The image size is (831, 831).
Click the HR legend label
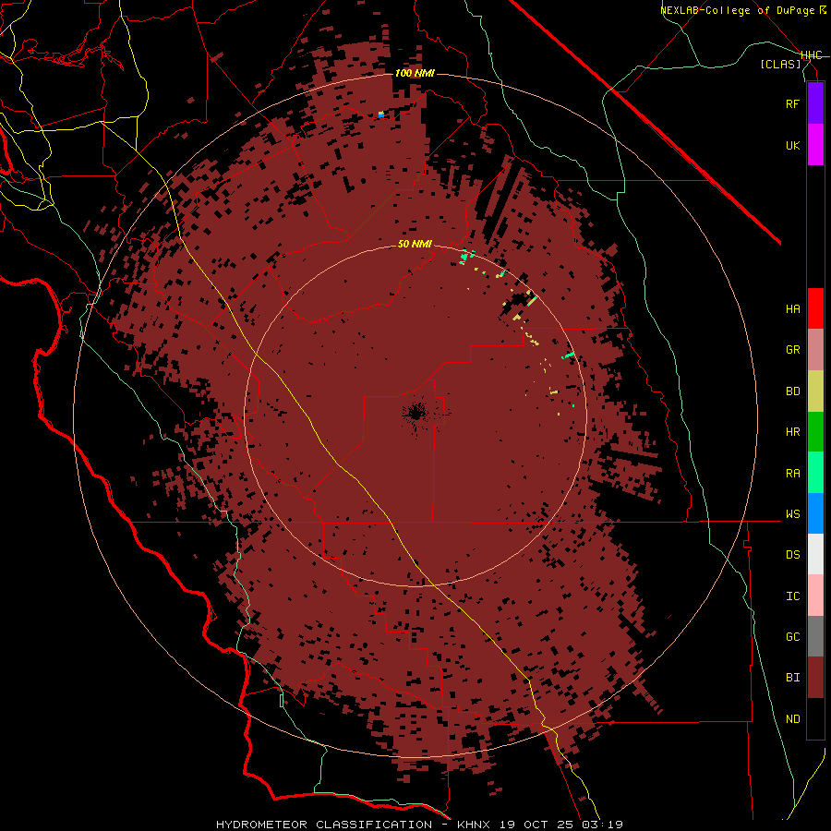point(792,432)
